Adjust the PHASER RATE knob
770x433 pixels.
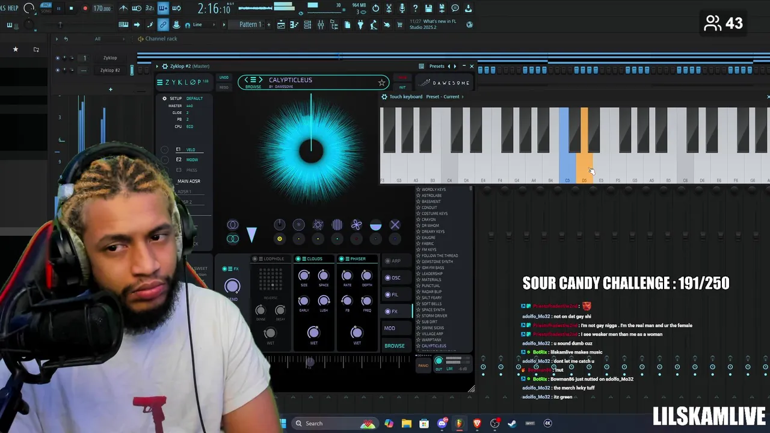pyautogui.click(x=347, y=275)
